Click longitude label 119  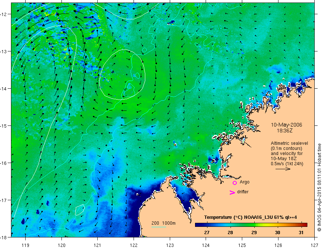26,245
